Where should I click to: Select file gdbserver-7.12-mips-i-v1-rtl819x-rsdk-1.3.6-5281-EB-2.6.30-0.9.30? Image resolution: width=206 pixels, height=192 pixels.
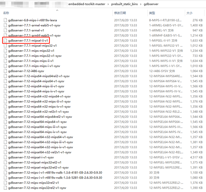(x=55, y=178)
